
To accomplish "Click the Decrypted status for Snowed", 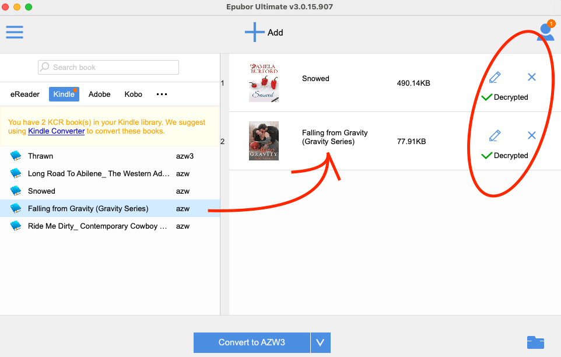I will [504, 97].
